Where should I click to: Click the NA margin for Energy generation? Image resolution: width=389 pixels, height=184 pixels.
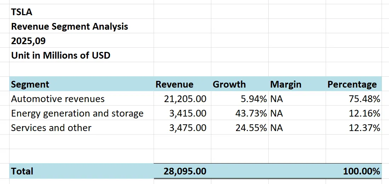click(x=297, y=113)
